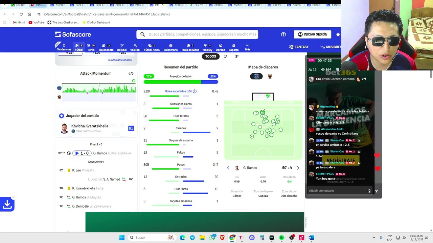Open TikTok from the taskbar
The height and width of the screenshot is (243, 433).
301,238
